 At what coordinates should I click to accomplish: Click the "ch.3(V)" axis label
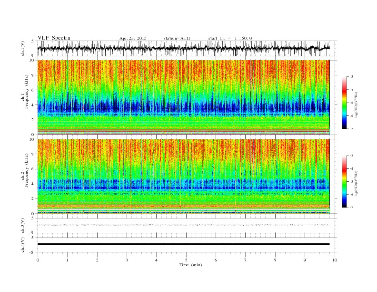pos(23,226)
